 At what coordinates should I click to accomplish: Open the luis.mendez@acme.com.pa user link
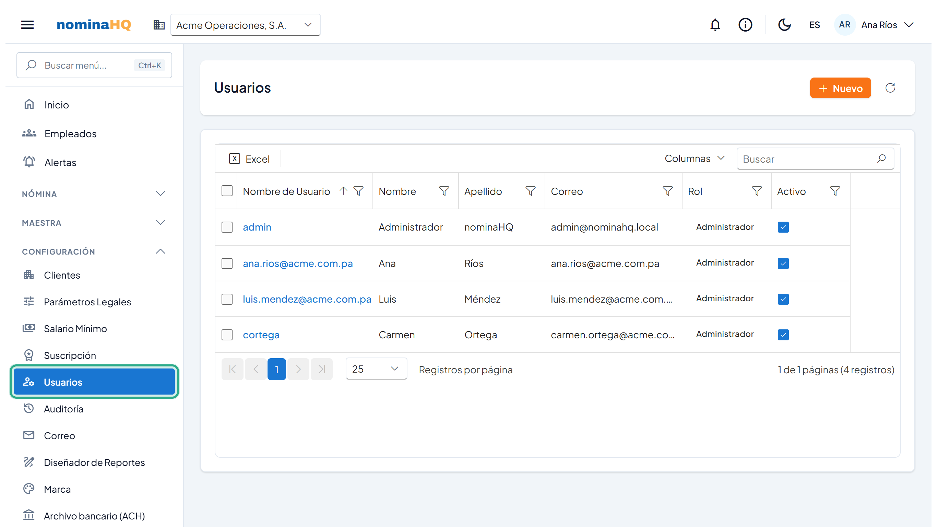pyautogui.click(x=307, y=299)
